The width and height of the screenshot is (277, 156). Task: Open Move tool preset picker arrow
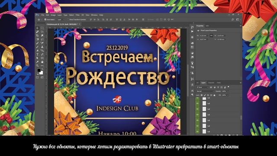click(42, 19)
